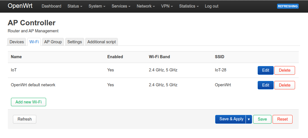Viewport: 308px width, 138px height.
Task: Edit the IoT Wi-Fi network
Action: 266,70
